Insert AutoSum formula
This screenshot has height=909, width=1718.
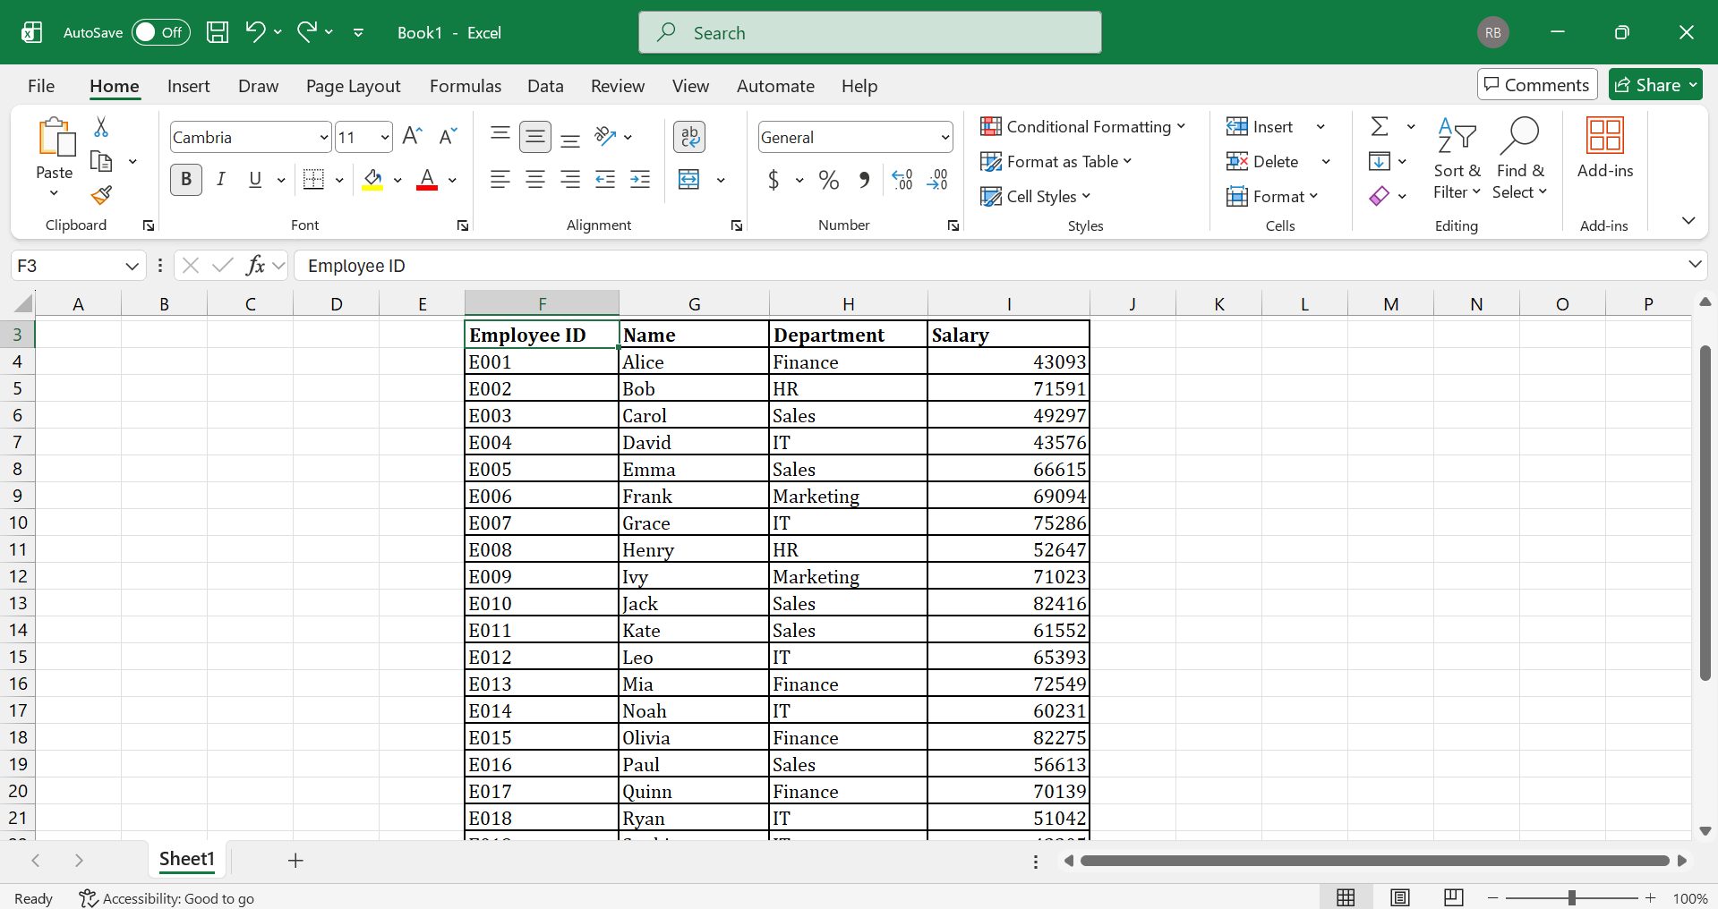coord(1380,126)
